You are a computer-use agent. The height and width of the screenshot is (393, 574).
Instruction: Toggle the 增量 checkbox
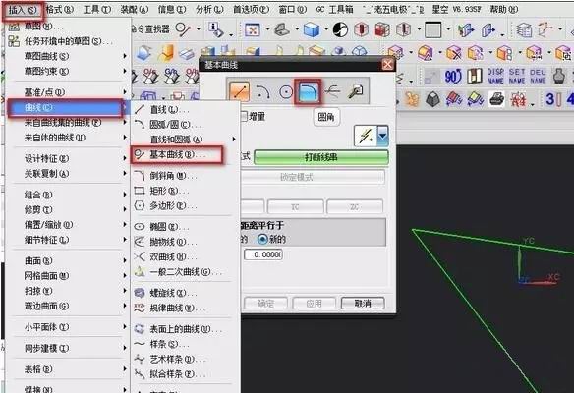point(244,116)
